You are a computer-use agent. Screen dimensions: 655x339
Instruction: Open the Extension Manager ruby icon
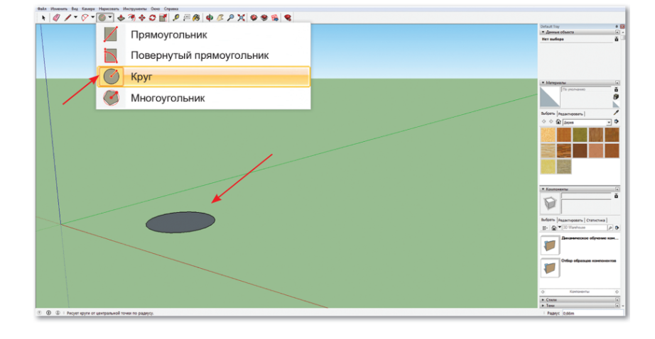(x=288, y=18)
